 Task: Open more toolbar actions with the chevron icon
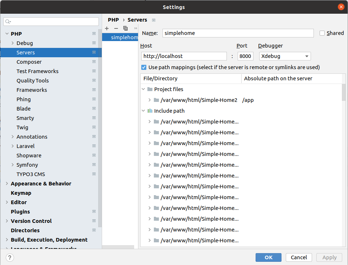[135, 28]
